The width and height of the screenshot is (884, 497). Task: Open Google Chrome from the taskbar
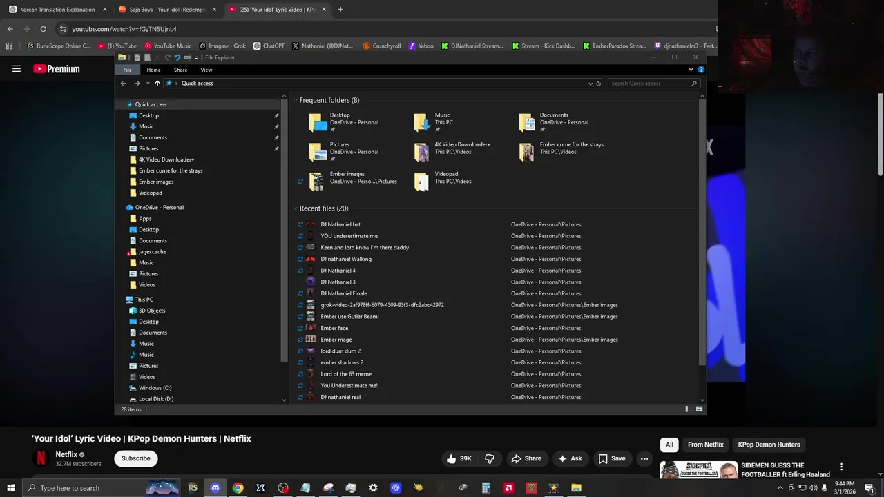click(238, 488)
